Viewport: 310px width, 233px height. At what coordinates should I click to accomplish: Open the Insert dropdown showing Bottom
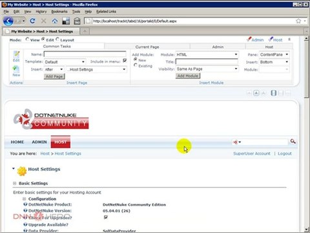274,62
